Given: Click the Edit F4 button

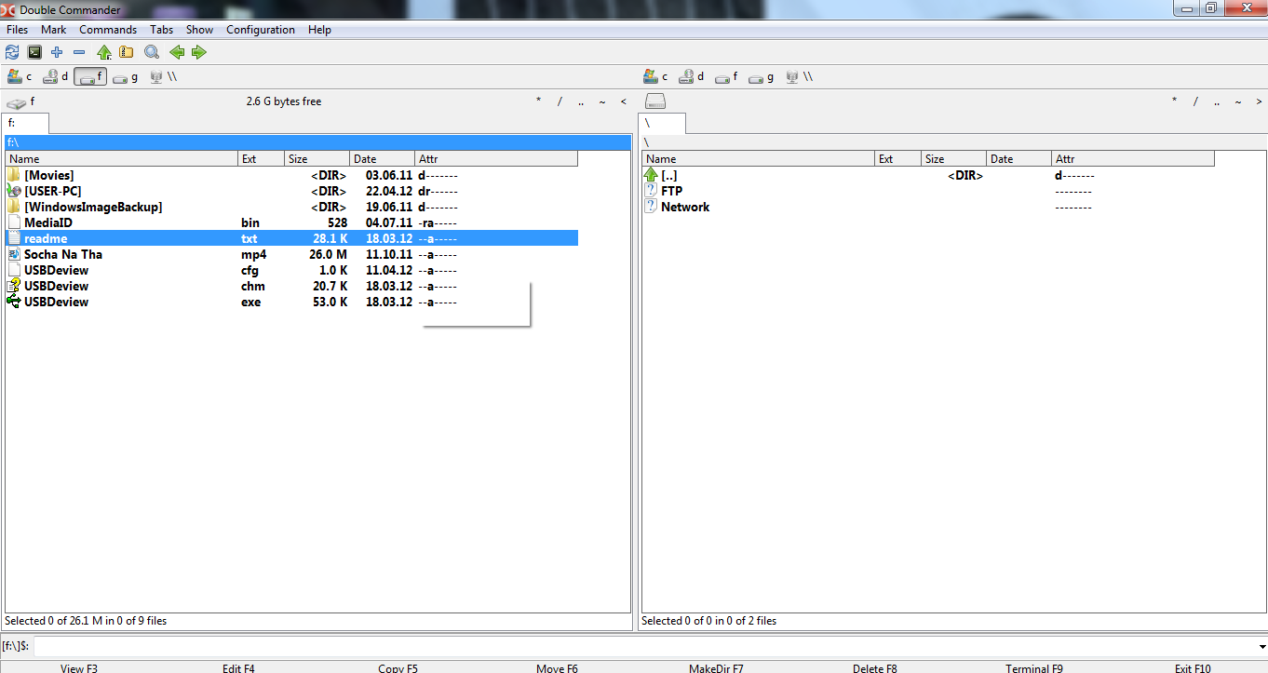Looking at the screenshot, I should 238,667.
